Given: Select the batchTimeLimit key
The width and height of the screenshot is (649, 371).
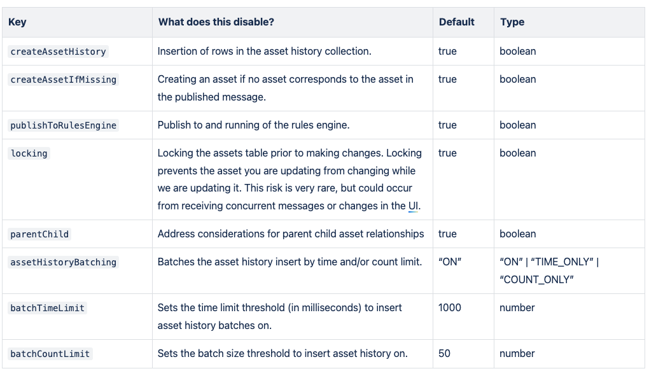Looking at the screenshot, I should coord(48,308).
